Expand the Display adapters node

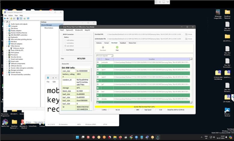tap(7, 31)
